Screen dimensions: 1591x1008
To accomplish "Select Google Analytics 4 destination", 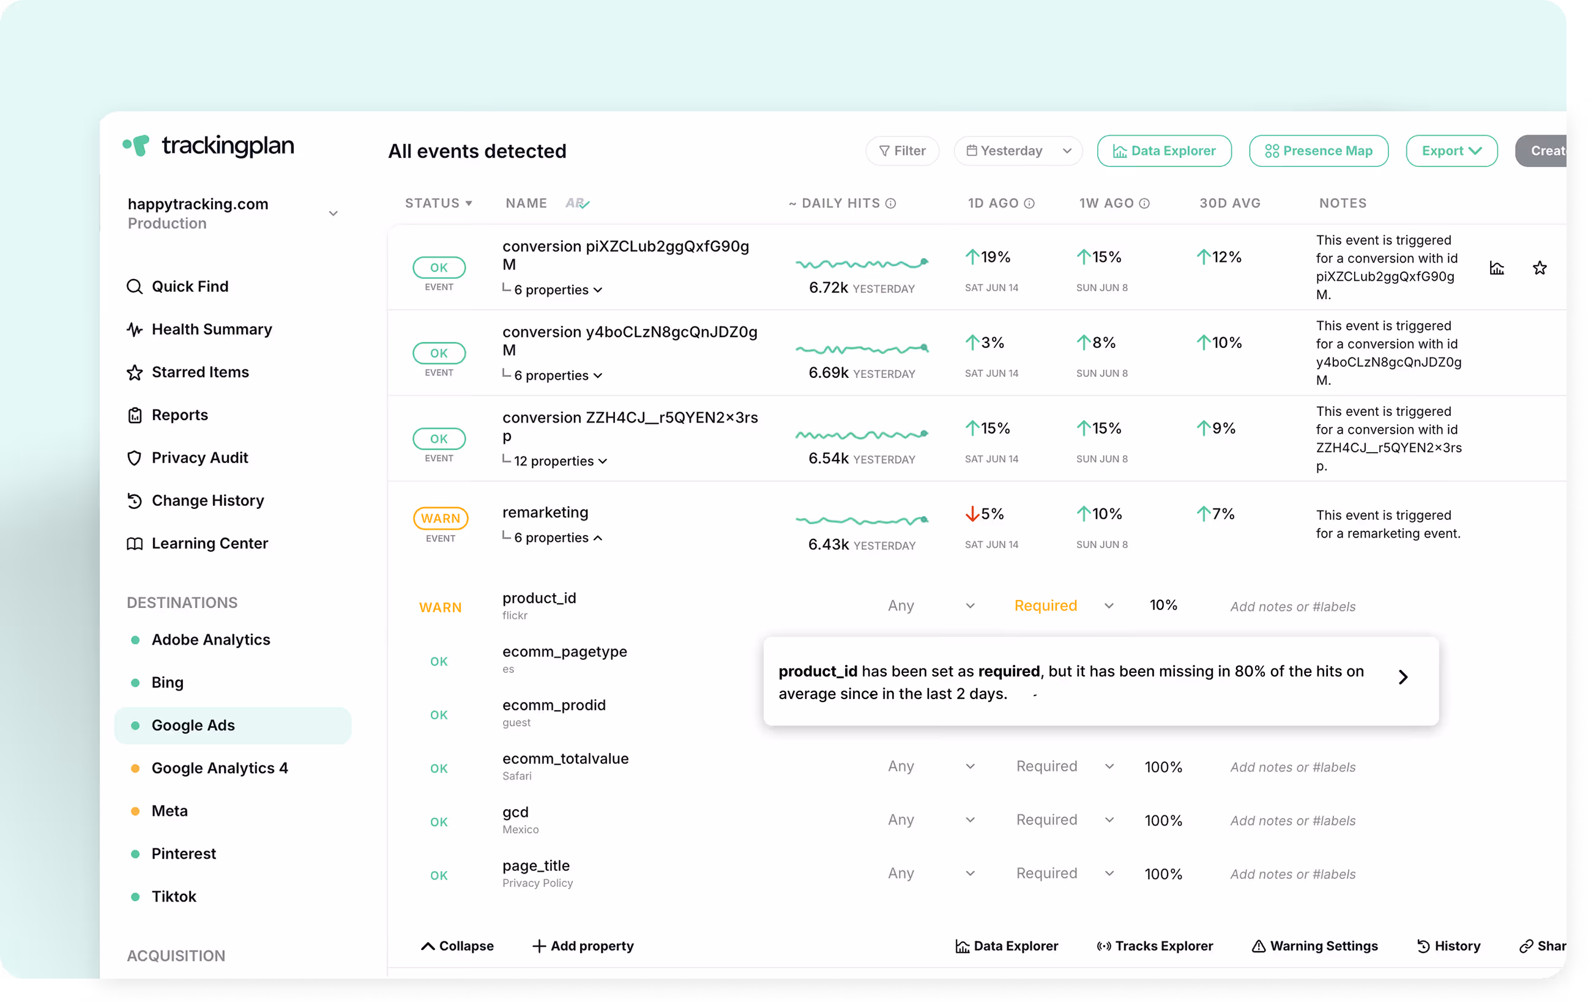I will coord(219,768).
